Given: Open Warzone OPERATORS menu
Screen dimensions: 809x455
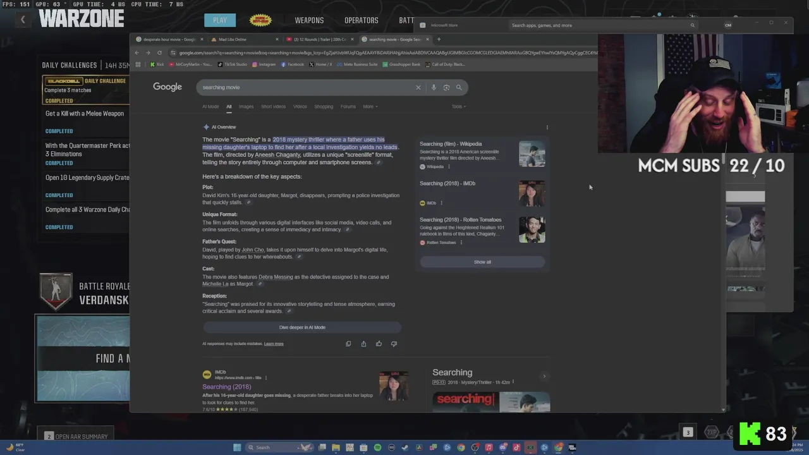Looking at the screenshot, I should point(362,20).
